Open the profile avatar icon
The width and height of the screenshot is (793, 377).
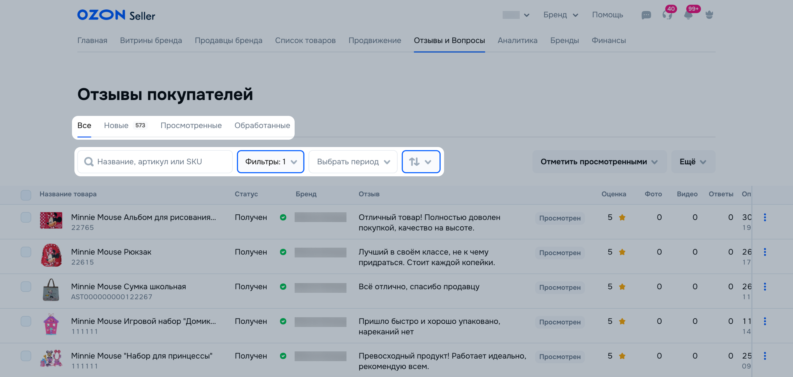[709, 15]
